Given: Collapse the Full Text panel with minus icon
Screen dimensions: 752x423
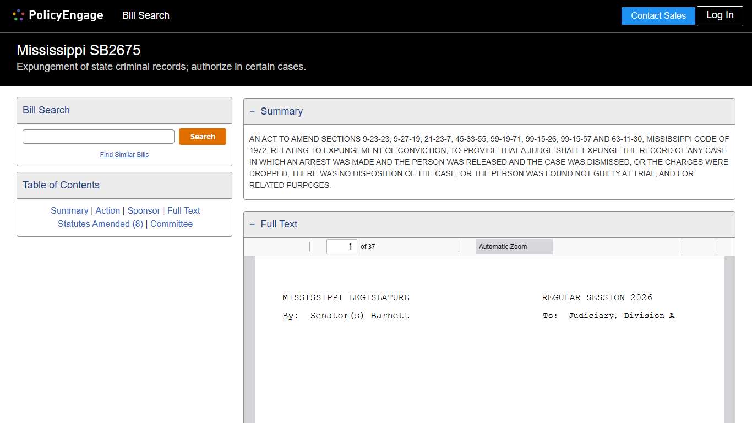Looking at the screenshot, I should (x=252, y=224).
